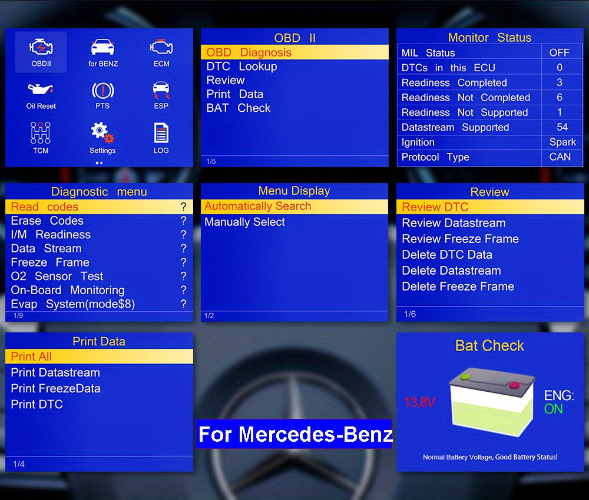The image size is (589, 500).
Task: Choose Automatically Search in Menu Display
Action: (x=294, y=206)
